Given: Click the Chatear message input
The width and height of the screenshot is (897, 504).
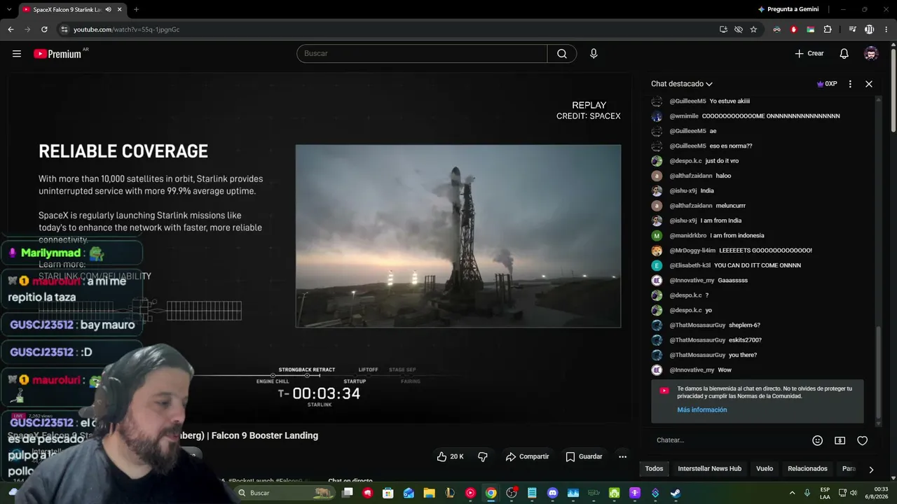Looking at the screenshot, I should pos(729,440).
